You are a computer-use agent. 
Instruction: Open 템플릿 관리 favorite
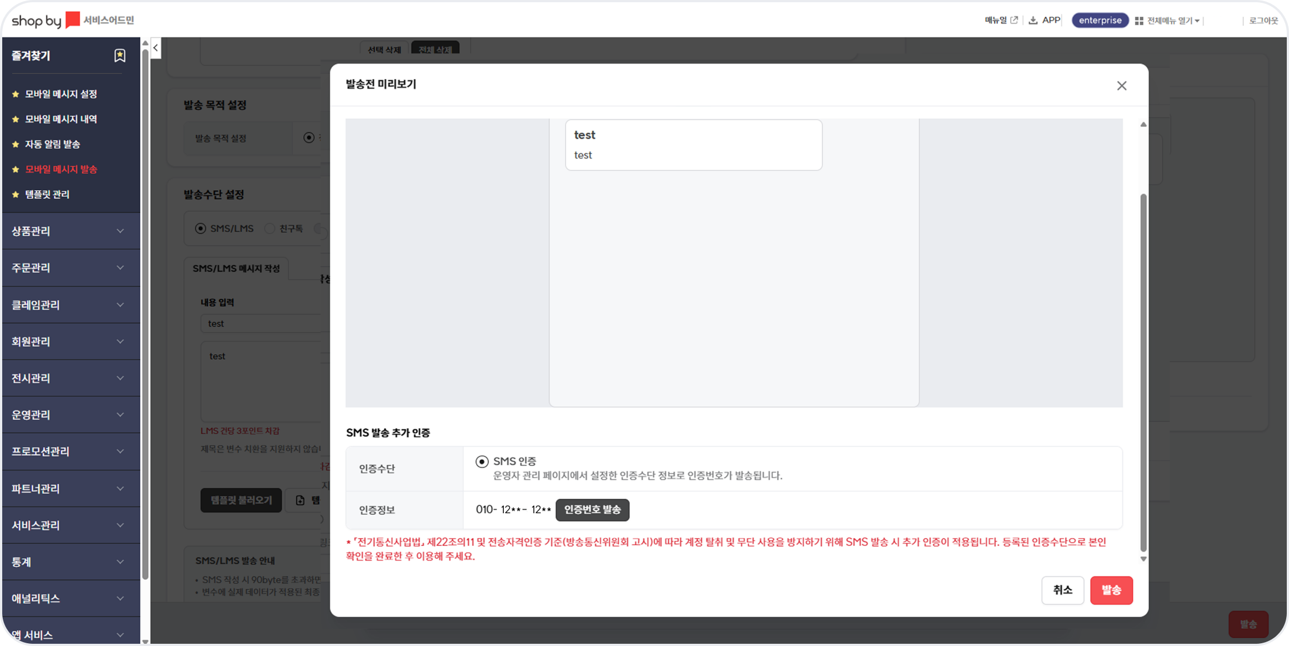(x=47, y=194)
